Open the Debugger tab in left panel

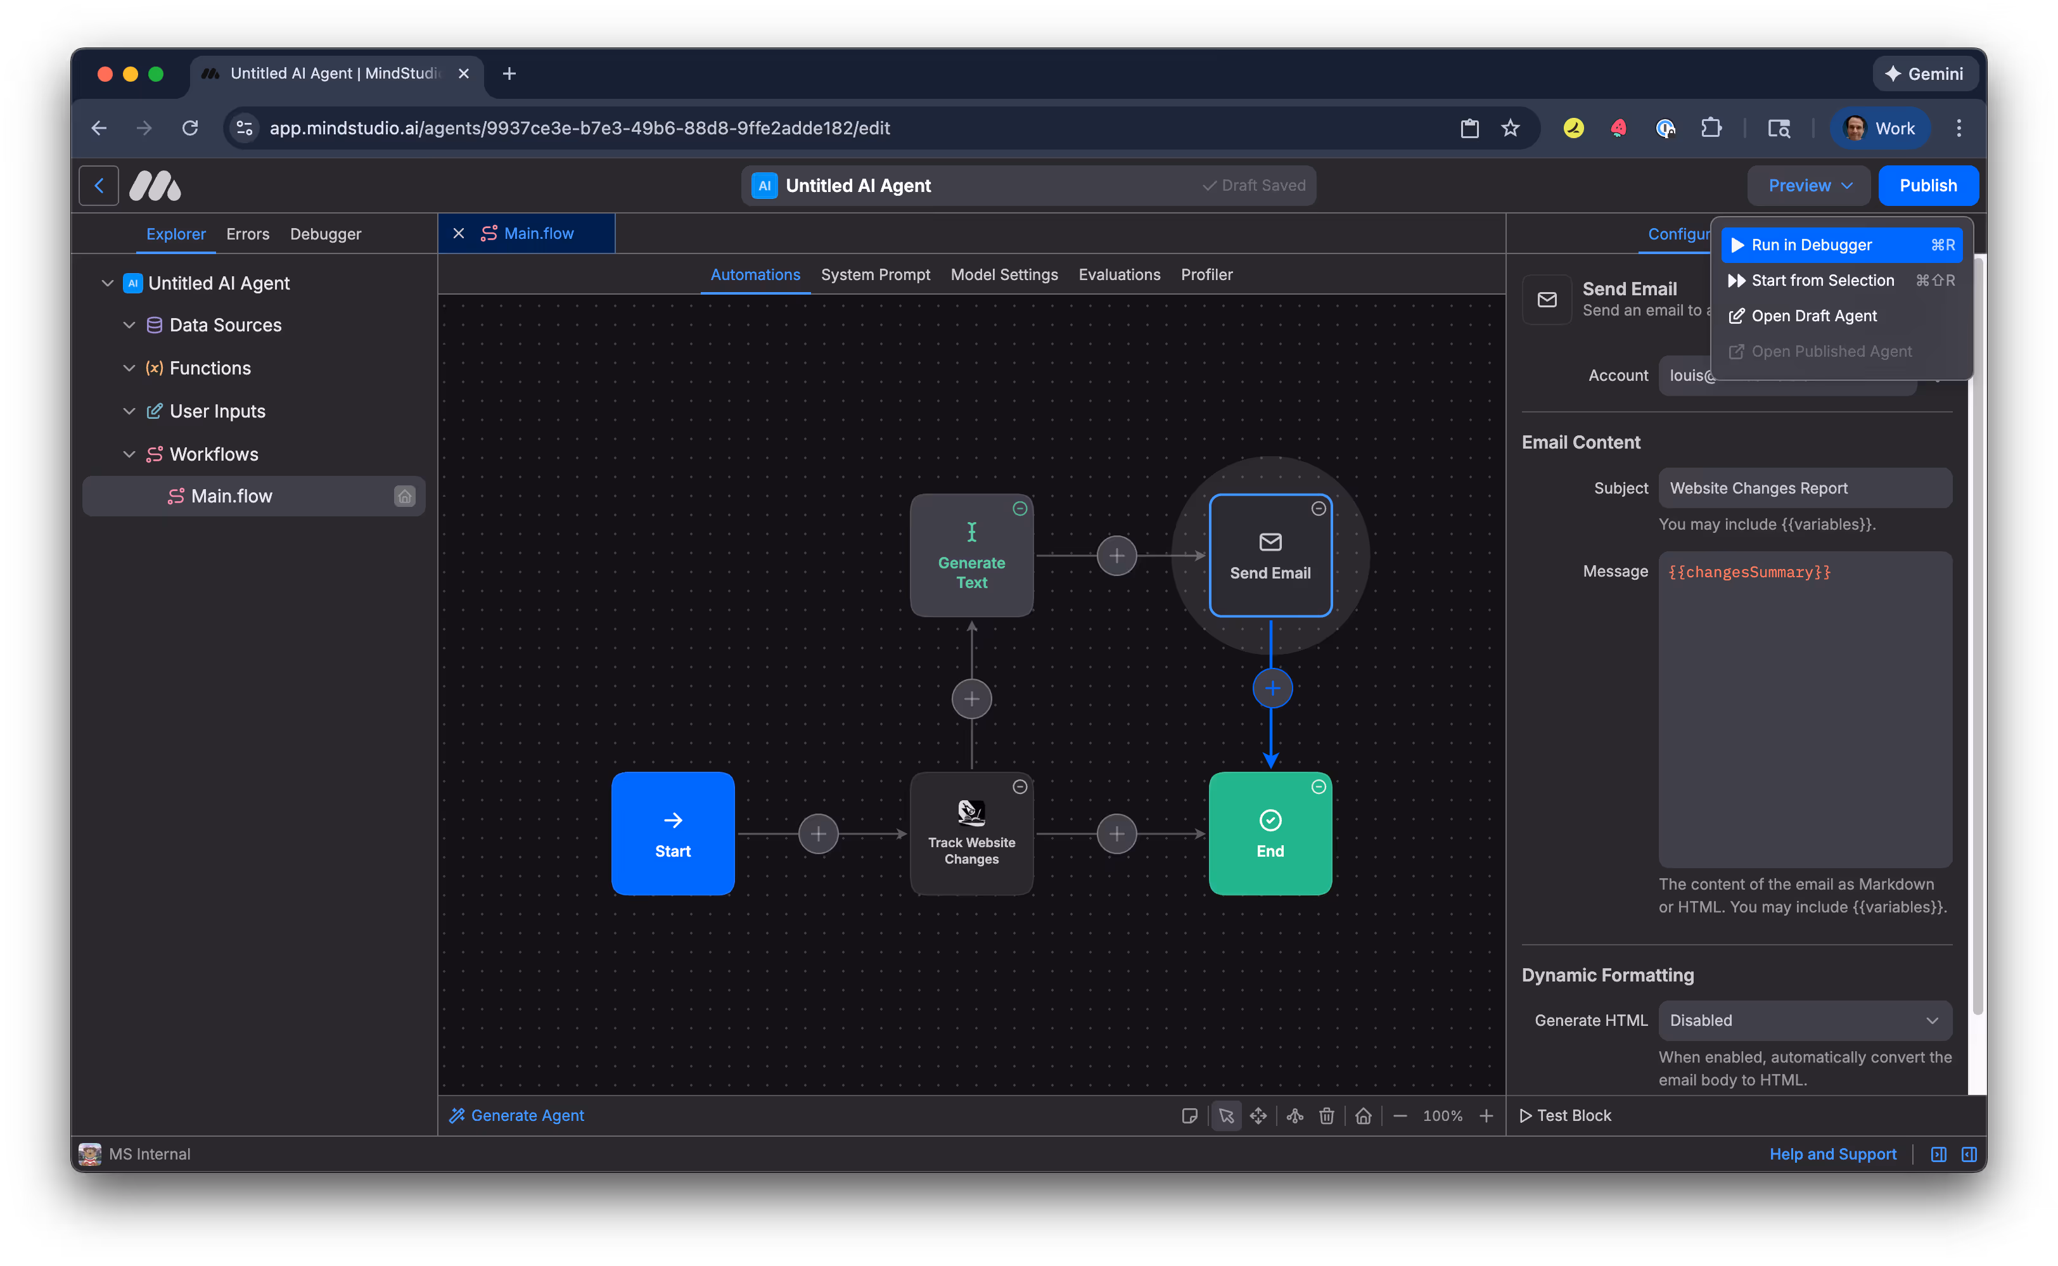(326, 234)
